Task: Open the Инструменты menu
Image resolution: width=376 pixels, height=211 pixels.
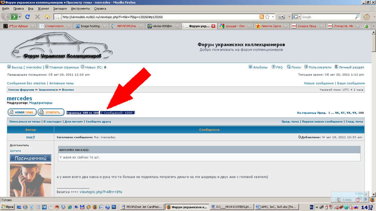Action: click(80, 9)
